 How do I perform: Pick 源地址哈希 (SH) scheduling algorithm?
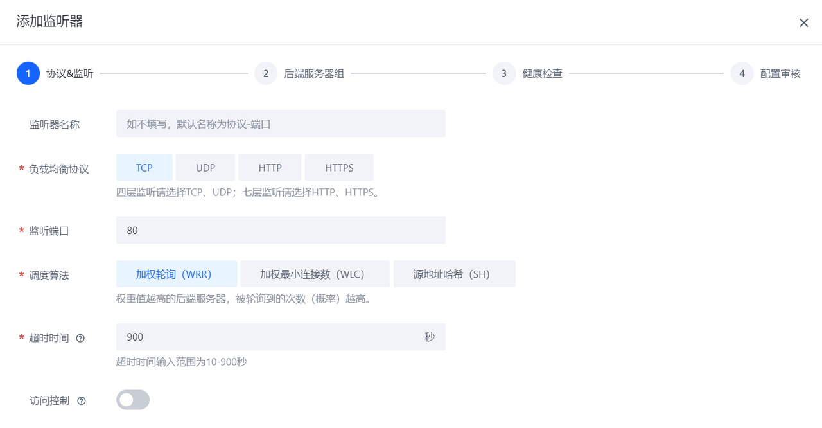tap(454, 274)
